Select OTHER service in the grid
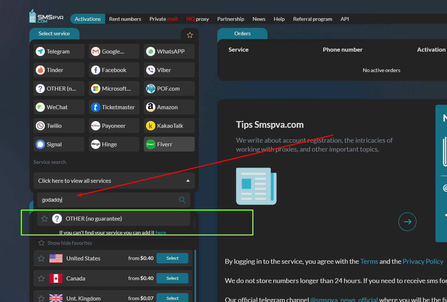 coord(59,88)
